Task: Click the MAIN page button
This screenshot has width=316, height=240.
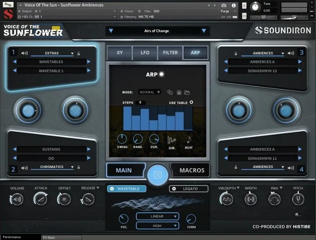Action: [x=125, y=170]
